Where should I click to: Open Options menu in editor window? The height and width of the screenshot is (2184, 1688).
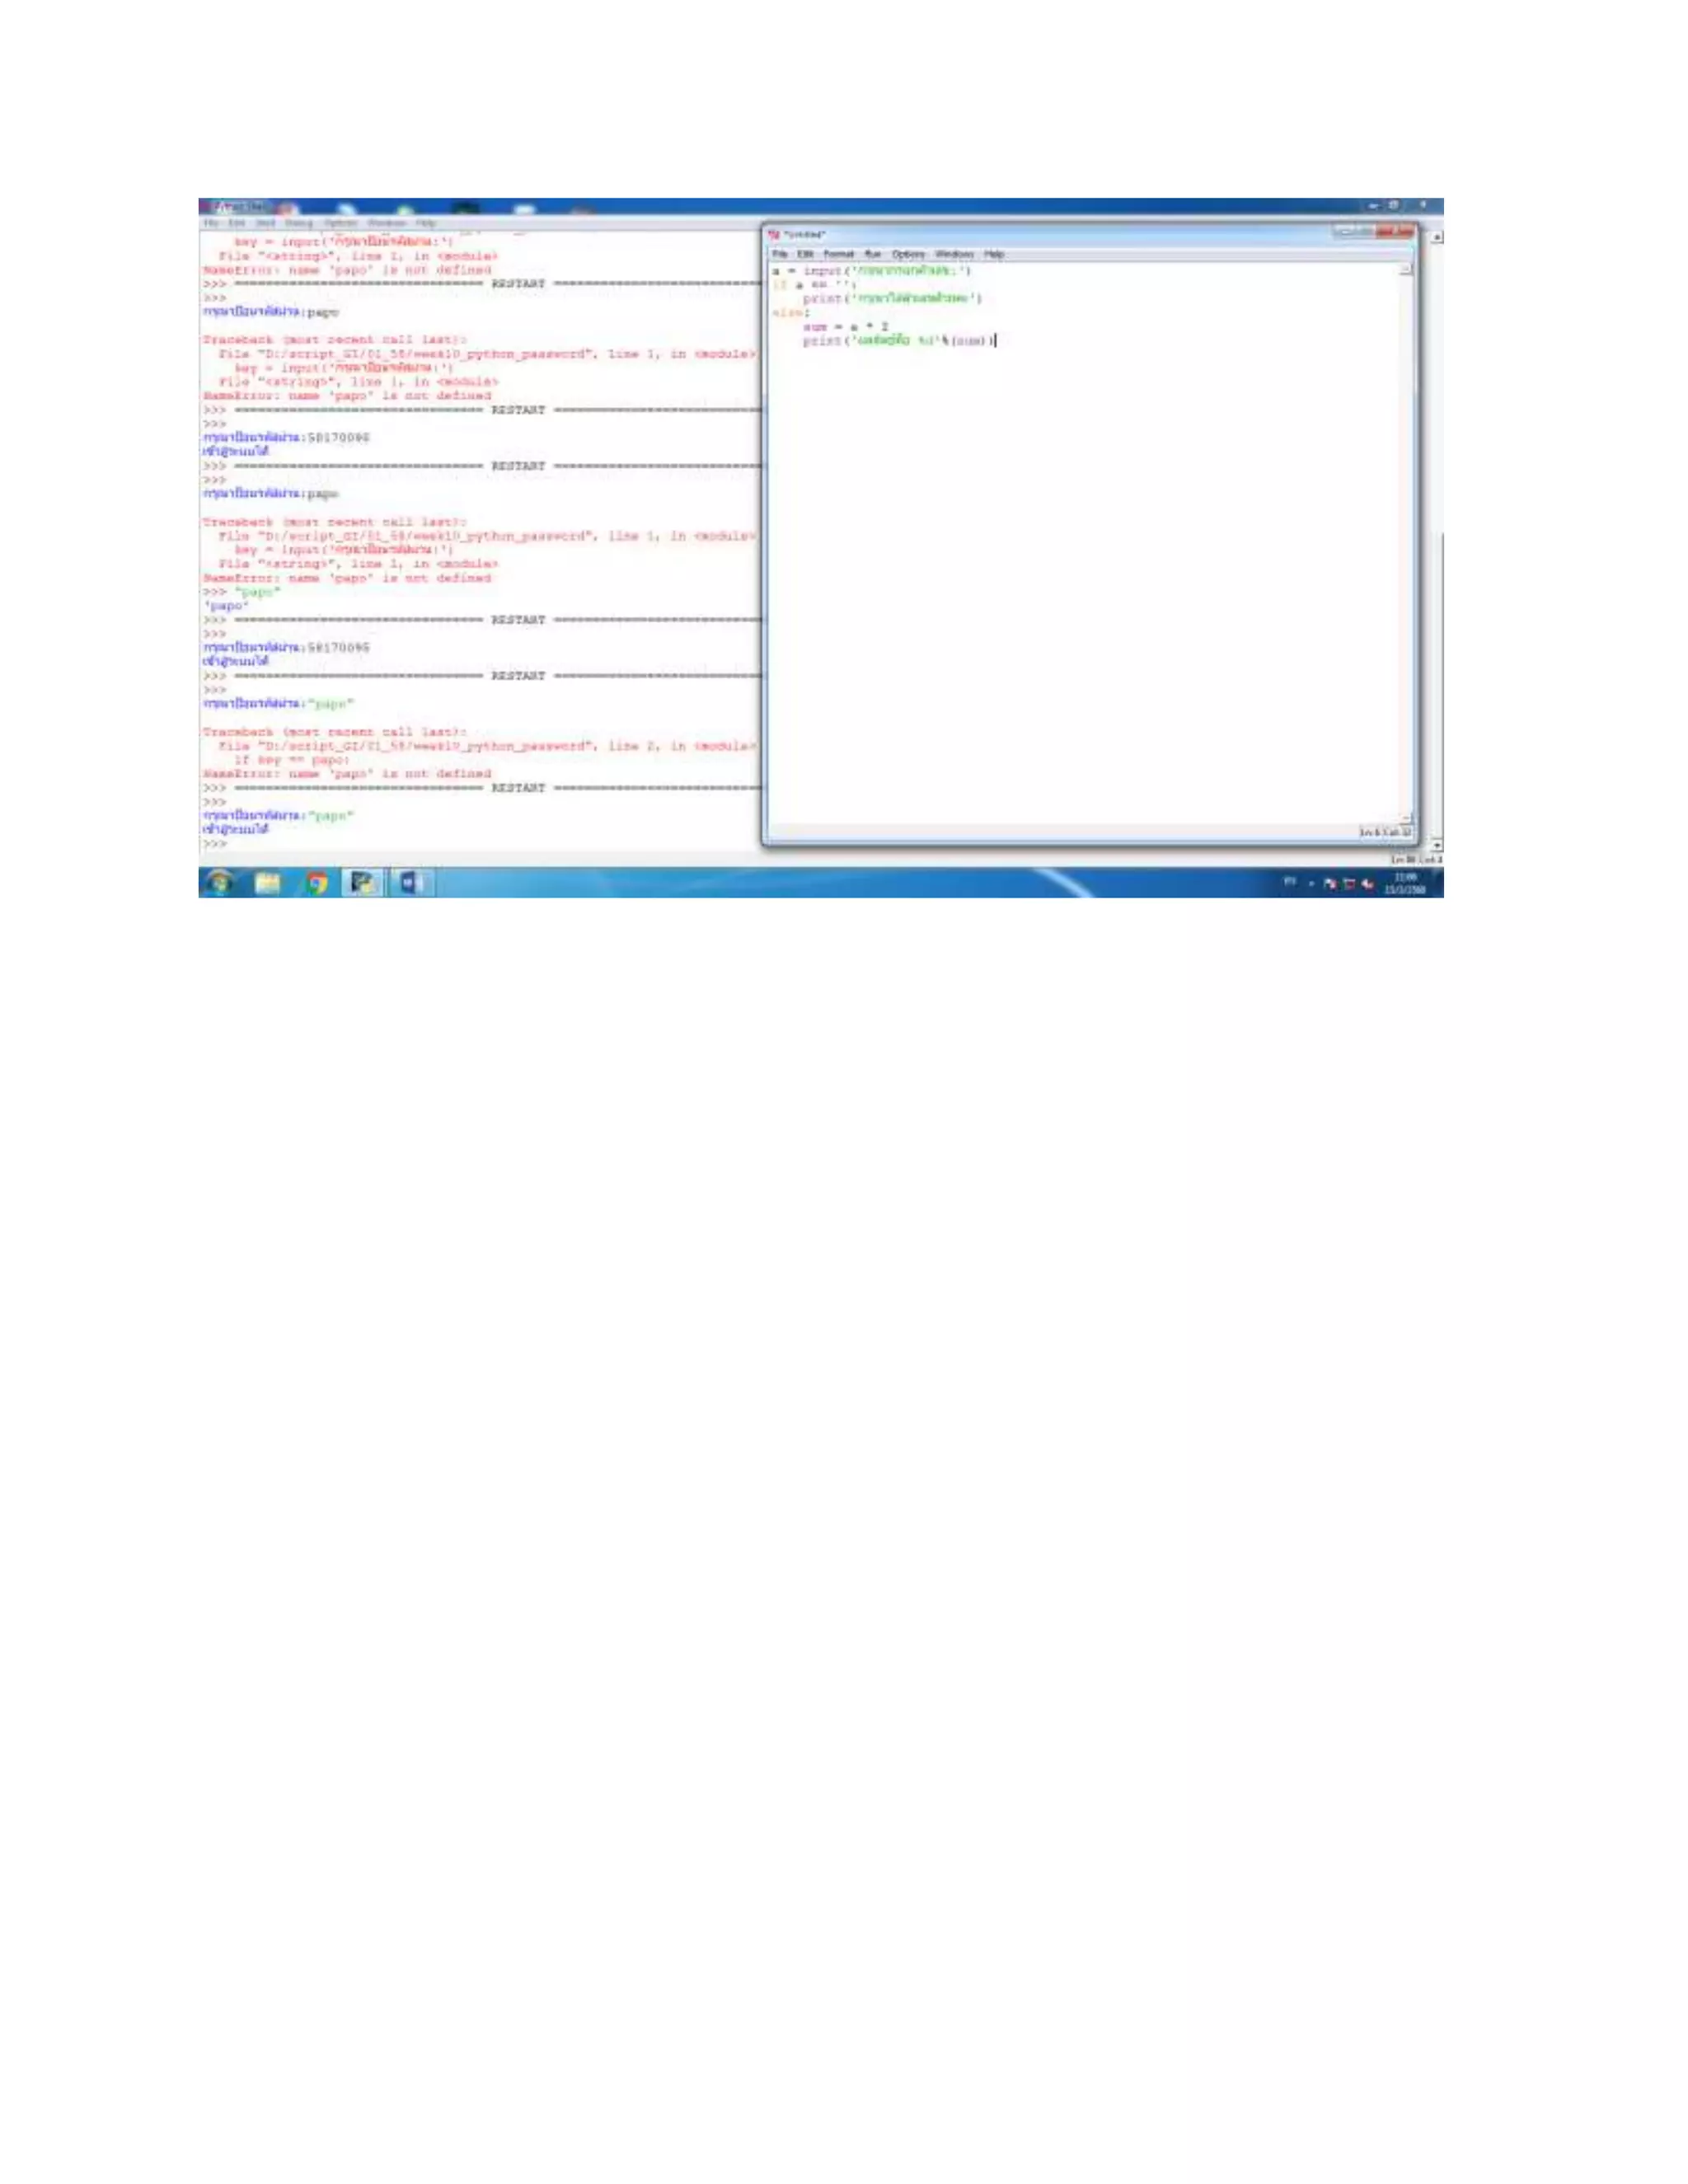908,254
